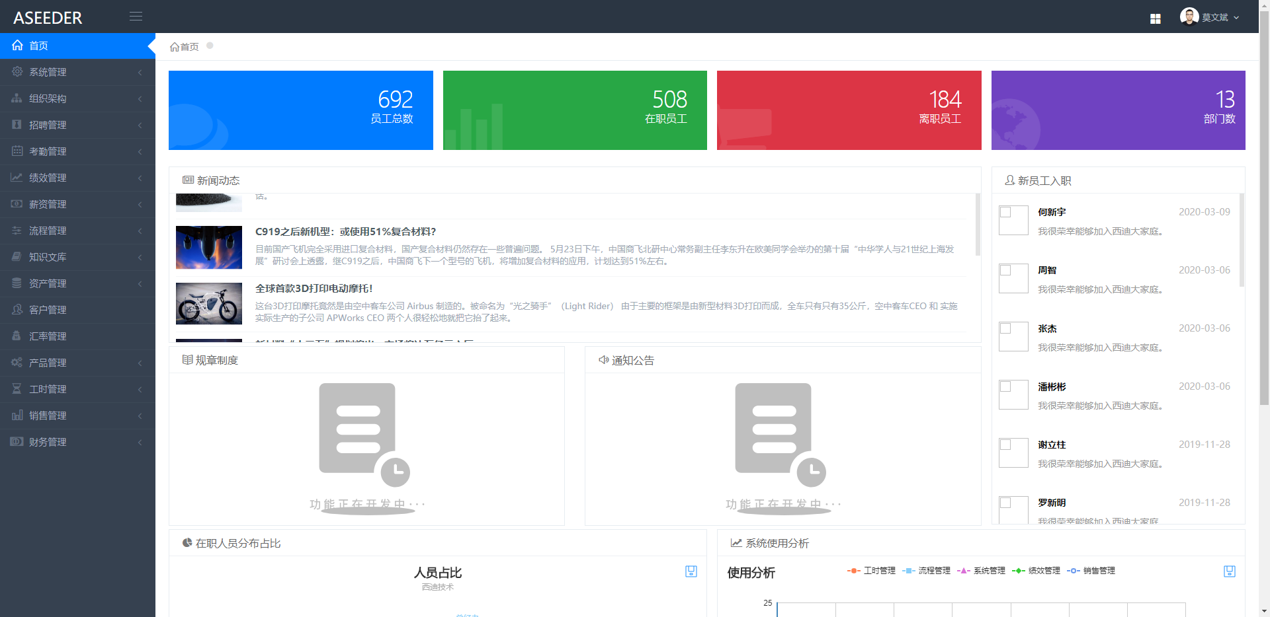This screenshot has height=617, width=1270.
Task: Click the 13 部门数 card
Action: (1119, 110)
